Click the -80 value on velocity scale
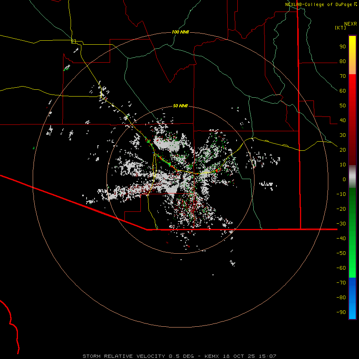 point(341,298)
